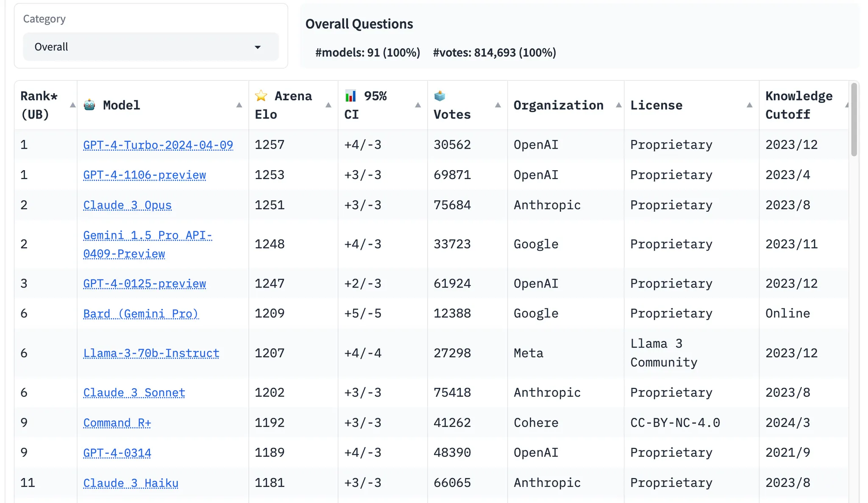Click the Command R+ link
The width and height of the screenshot is (868, 503).
(x=117, y=423)
